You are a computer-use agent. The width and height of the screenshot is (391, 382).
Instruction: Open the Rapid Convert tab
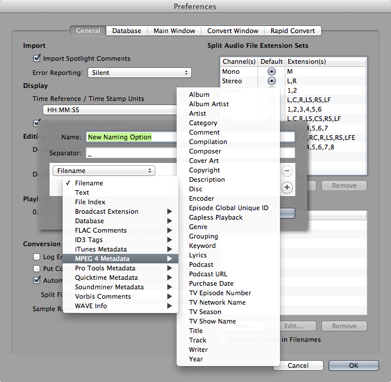(293, 31)
